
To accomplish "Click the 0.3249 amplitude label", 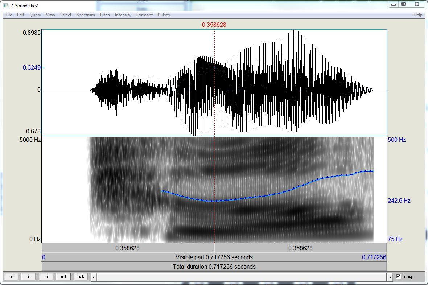I will [32, 68].
